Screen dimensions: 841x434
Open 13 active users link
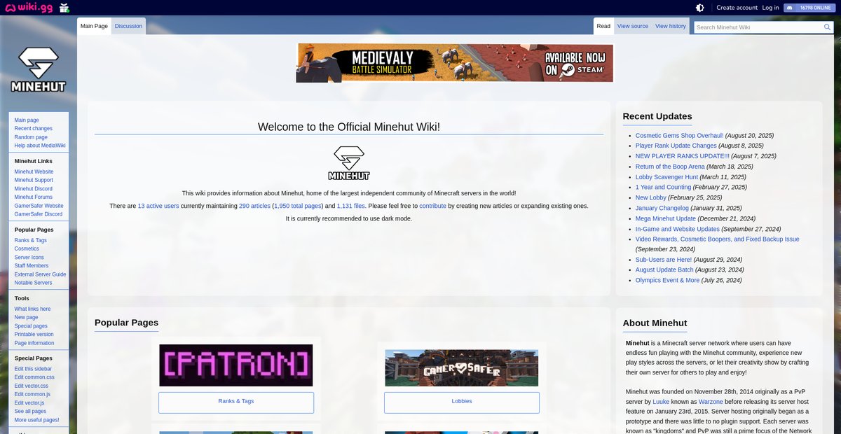click(x=158, y=206)
